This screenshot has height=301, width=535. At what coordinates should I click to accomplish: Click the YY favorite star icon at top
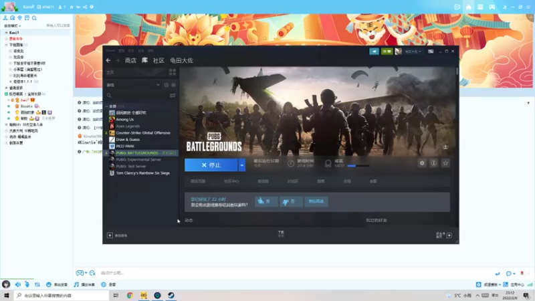(x=72, y=7)
